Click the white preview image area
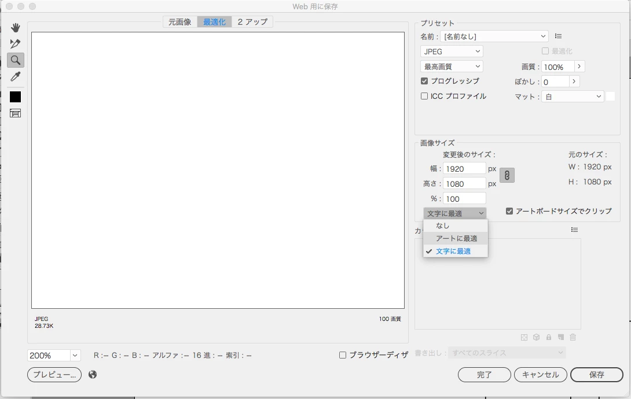Image resolution: width=631 pixels, height=399 pixels. (218, 171)
